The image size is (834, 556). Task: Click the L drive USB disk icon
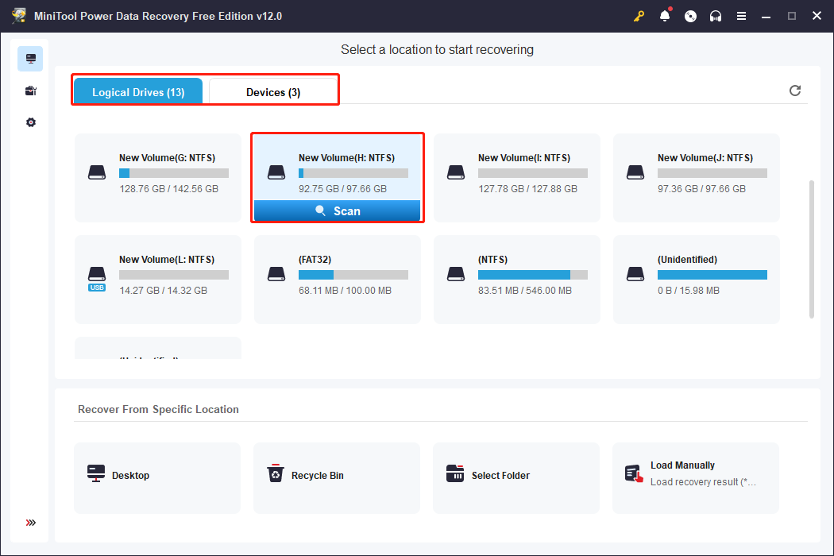(97, 279)
